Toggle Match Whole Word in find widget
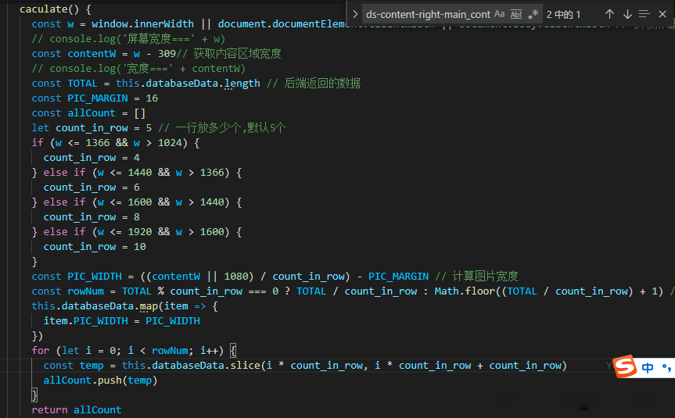The height and width of the screenshot is (418, 675). (x=516, y=14)
